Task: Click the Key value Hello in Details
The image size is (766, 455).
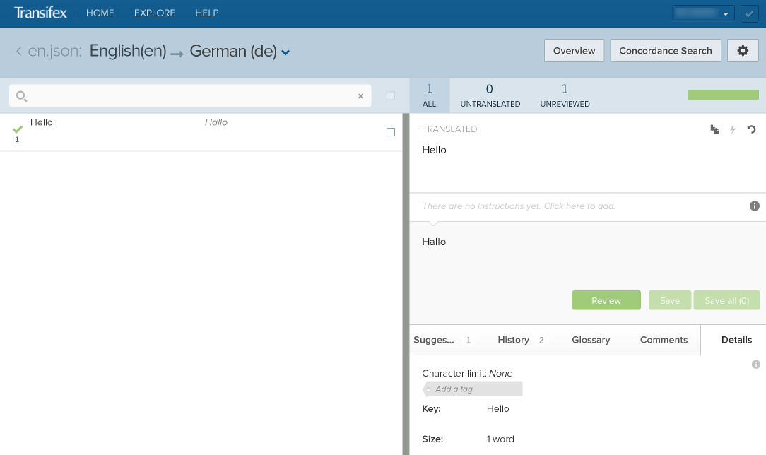Action: (x=497, y=408)
